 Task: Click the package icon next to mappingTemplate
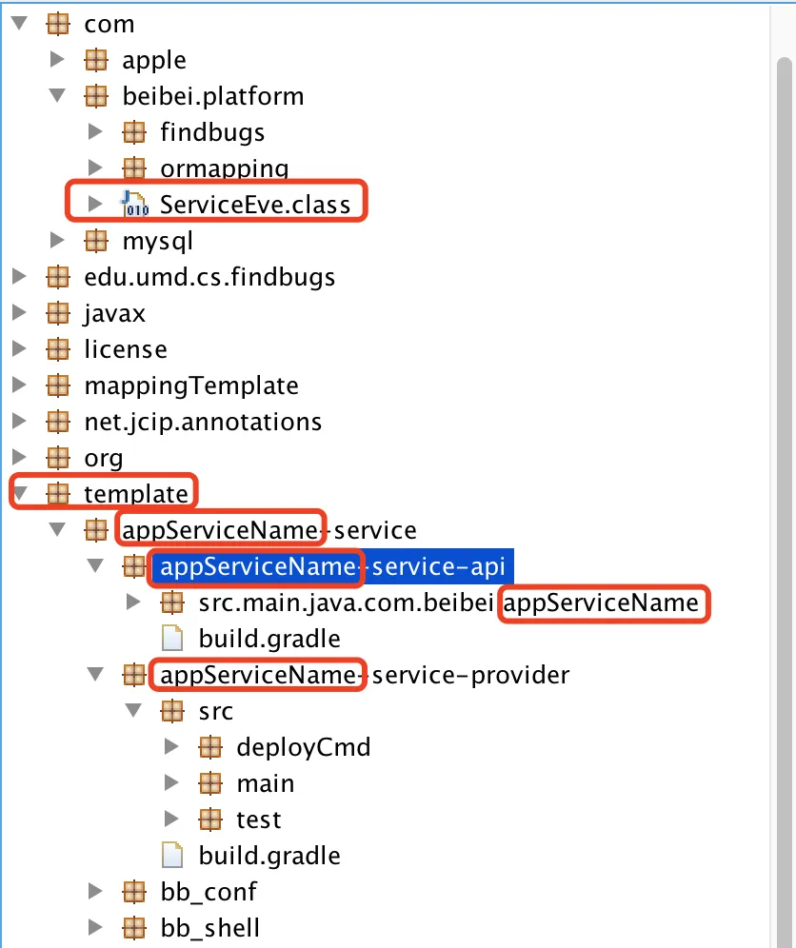click(x=58, y=385)
